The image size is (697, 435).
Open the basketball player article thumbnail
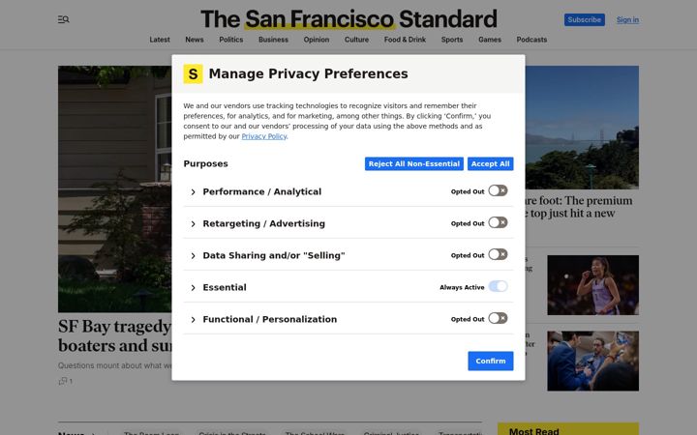593,285
